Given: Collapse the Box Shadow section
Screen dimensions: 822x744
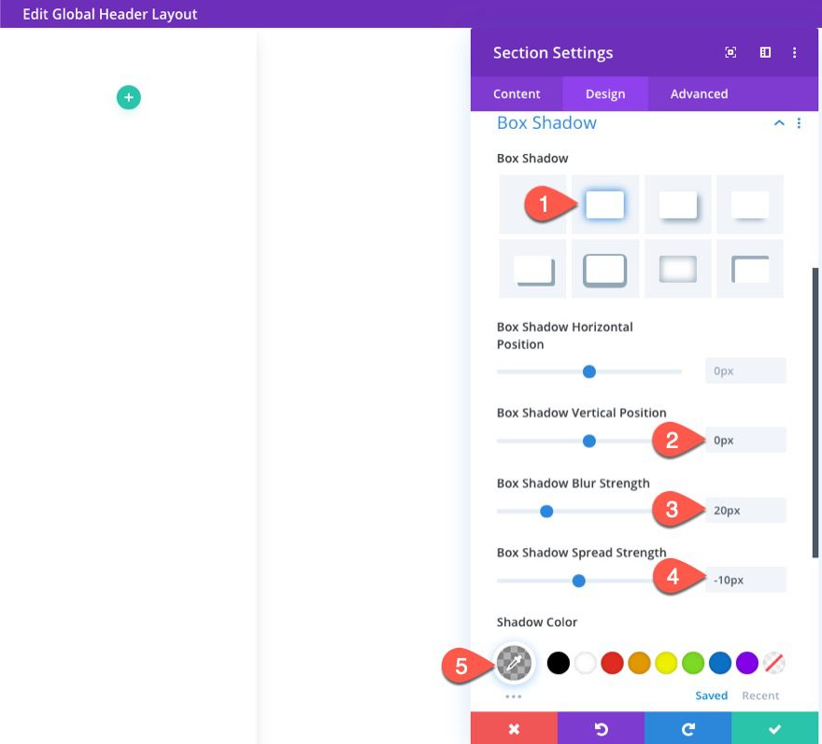Looking at the screenshot, I should [x=779, y=122].
